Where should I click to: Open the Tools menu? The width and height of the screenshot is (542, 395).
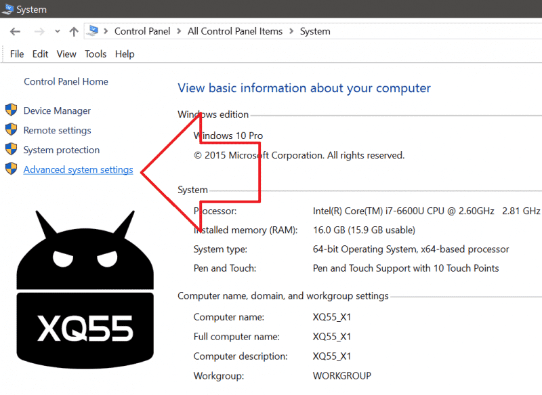[x=96, y=54]
